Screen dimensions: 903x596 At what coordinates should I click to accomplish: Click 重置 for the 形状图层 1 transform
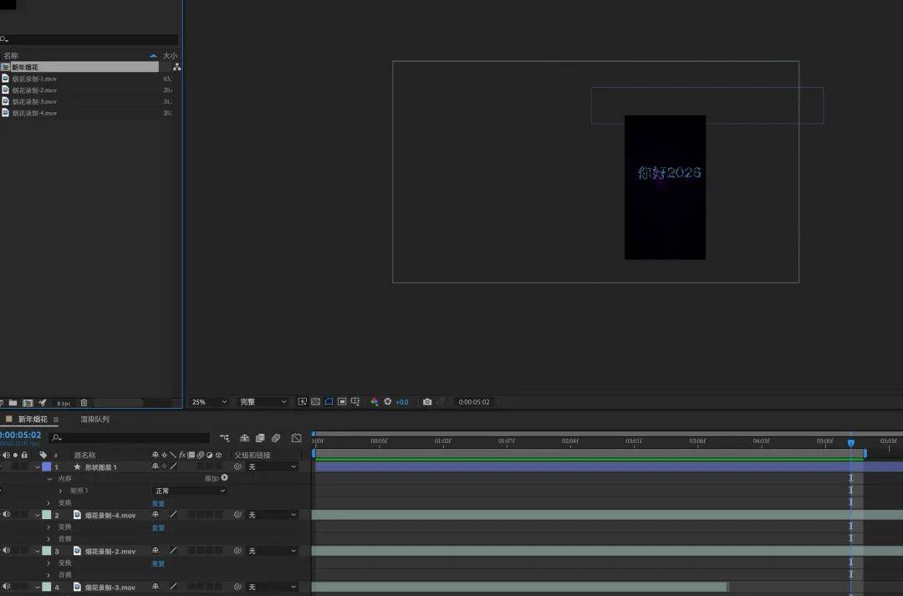(158, 503)
